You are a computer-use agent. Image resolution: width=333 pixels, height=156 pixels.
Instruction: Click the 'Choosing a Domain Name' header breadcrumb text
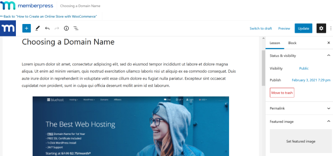80,6
